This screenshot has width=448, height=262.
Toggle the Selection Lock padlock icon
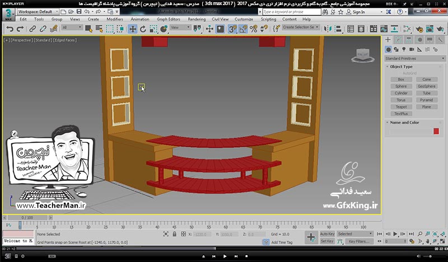[x=174, y=234]
